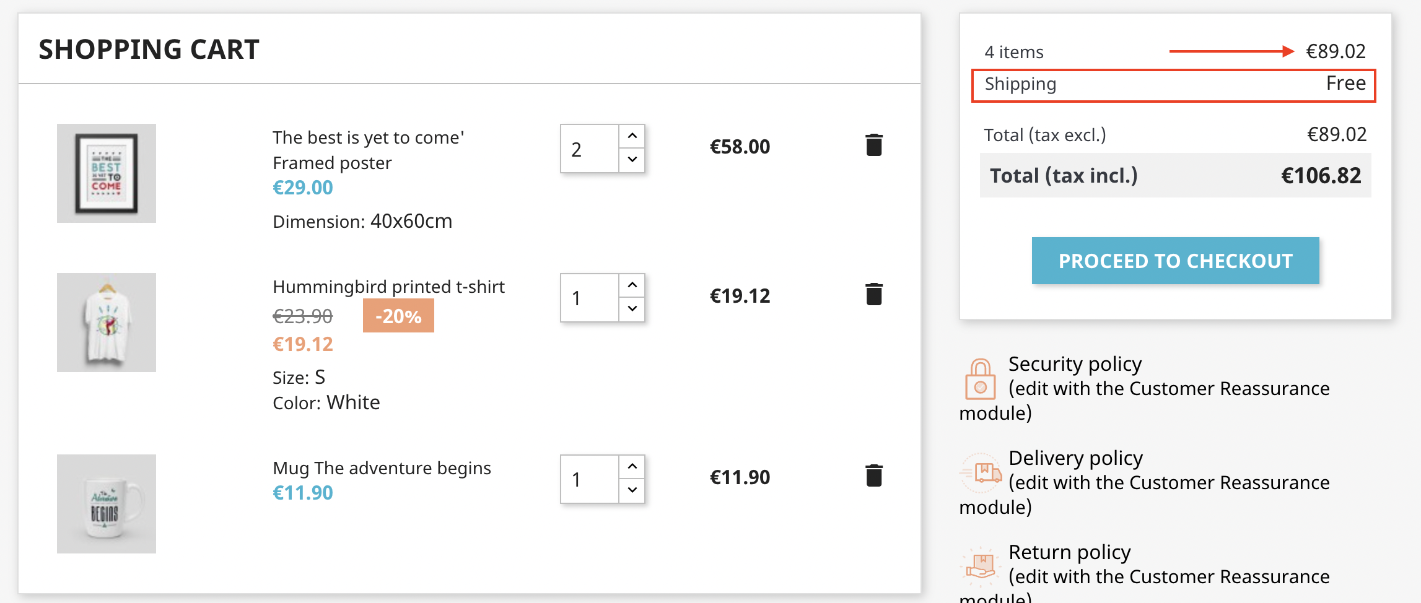Select the 4 items summary line

[x=1014, y=51]
